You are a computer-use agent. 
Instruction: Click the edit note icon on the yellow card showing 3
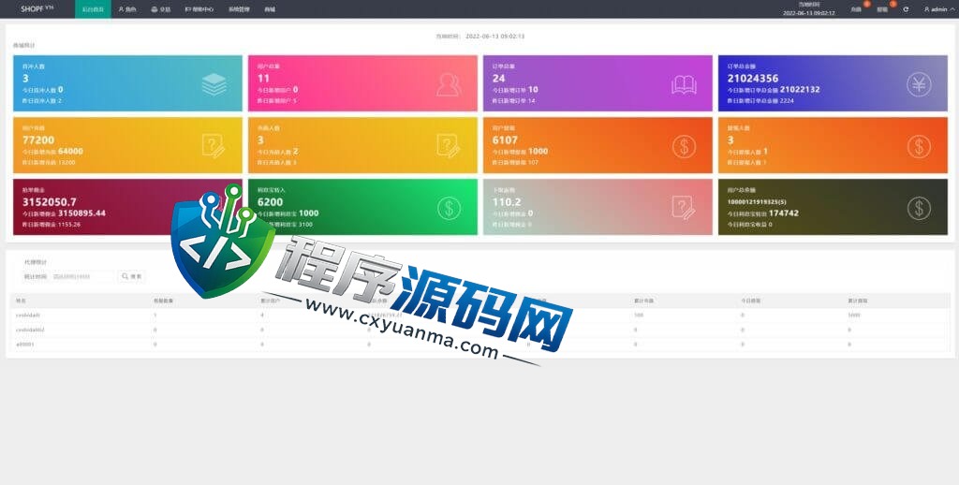click(x=449, y=146)
